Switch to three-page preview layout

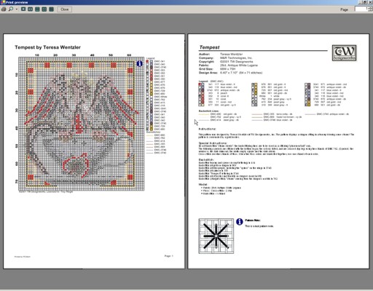pyautogui.click(x=37, y=9)
